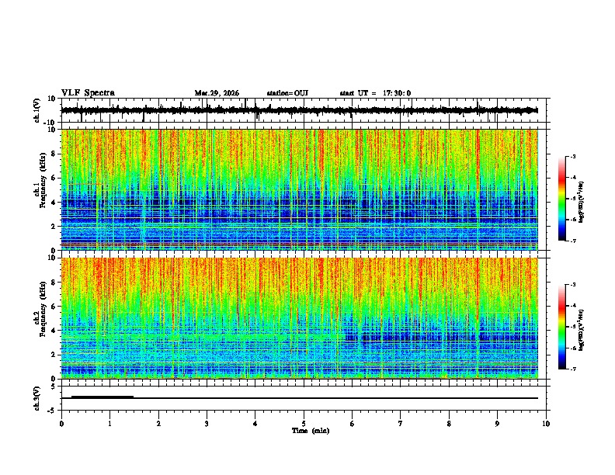Image resolution: width=615 pixels, height=475 pixels.
Task: Click time axis tick label "7"
Action: (401, 424)
